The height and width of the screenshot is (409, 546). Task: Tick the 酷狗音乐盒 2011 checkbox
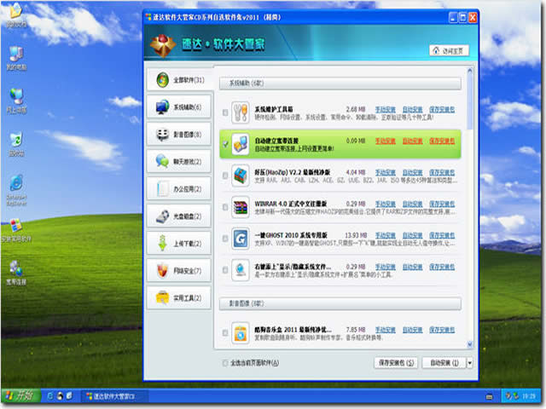225,333
